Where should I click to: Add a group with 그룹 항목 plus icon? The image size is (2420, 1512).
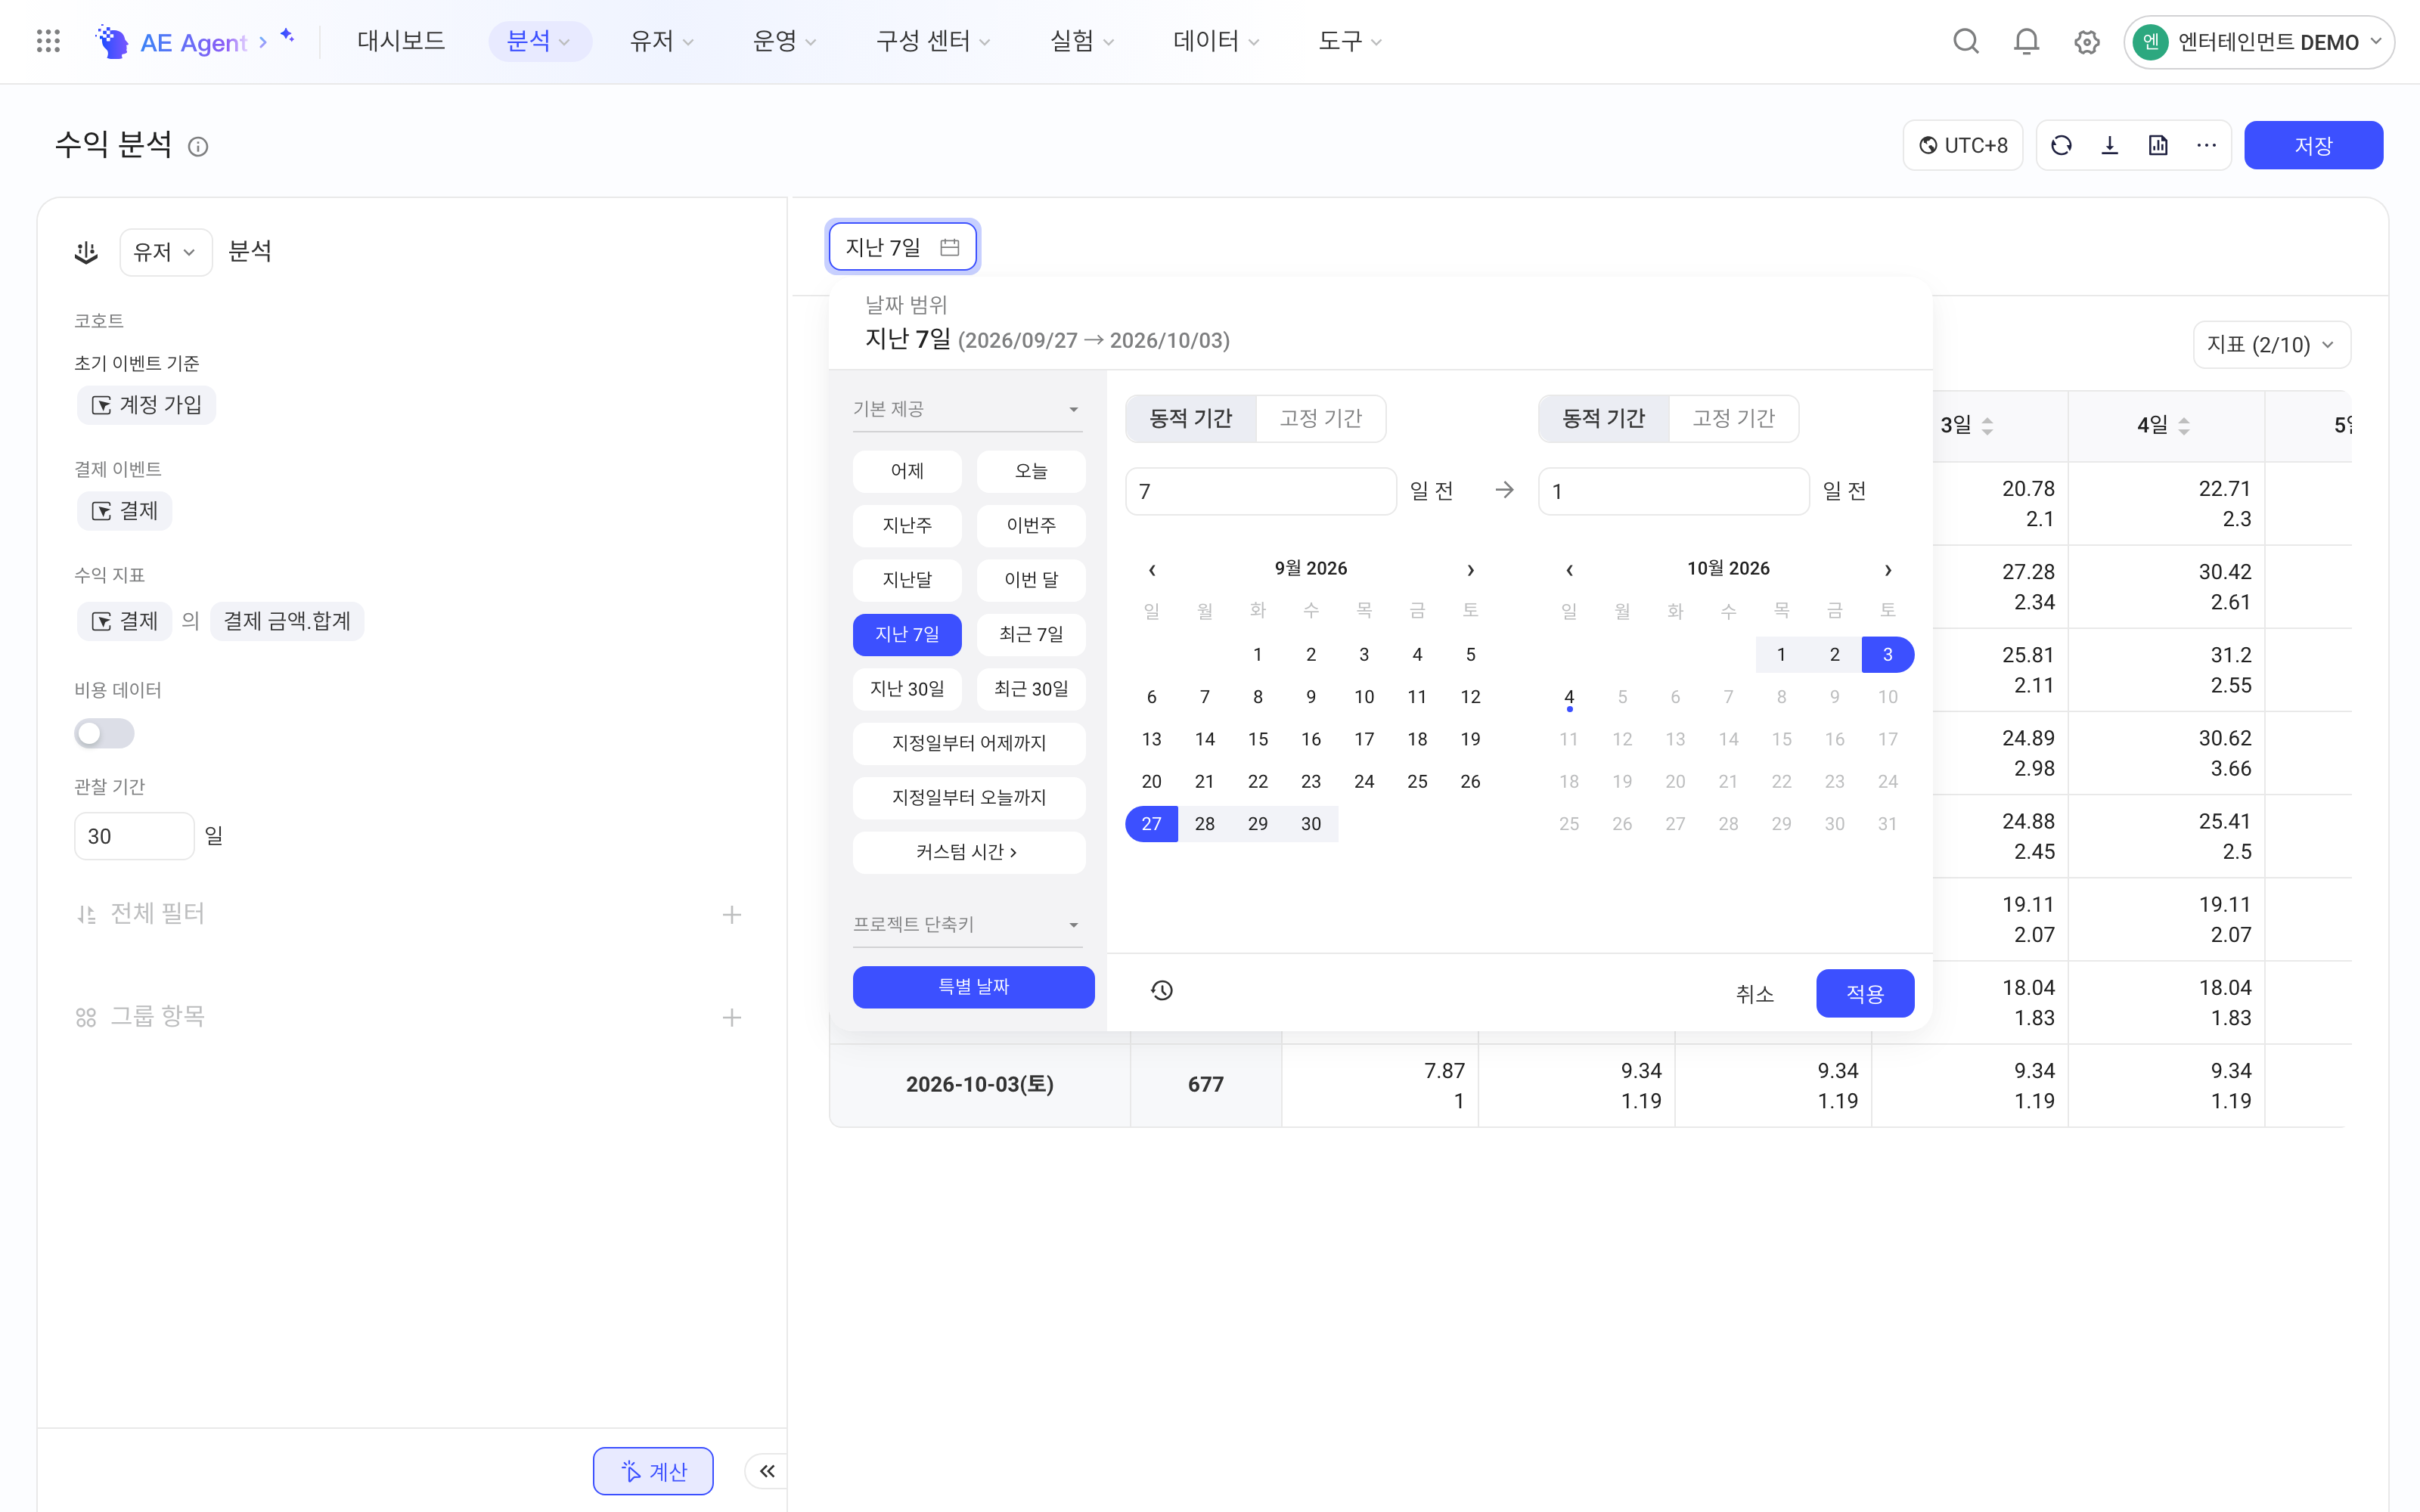(x=732, y=1017)
